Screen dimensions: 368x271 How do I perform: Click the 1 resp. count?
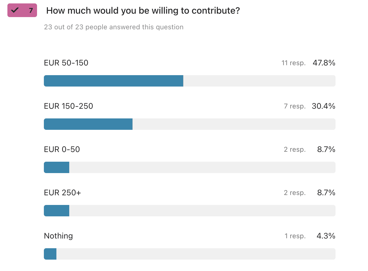click(295, 236)
